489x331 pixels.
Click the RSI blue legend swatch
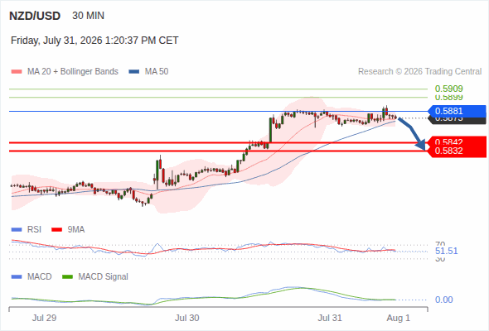pyautogui.click(x=17, y=230)
